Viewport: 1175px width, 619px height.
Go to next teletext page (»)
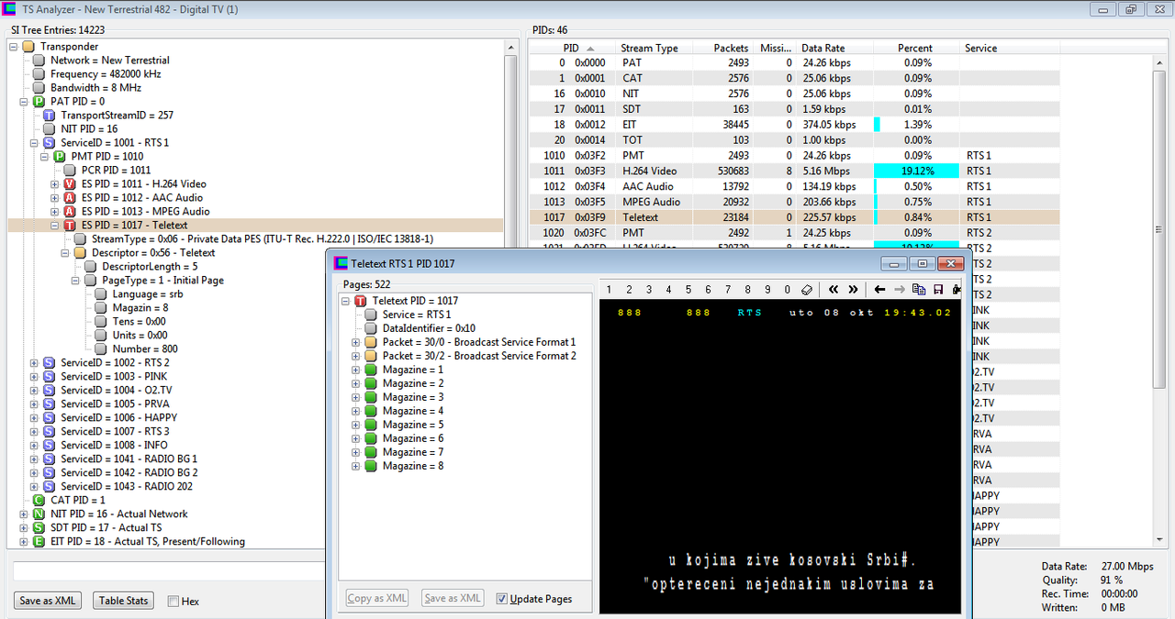click(853, 290)
